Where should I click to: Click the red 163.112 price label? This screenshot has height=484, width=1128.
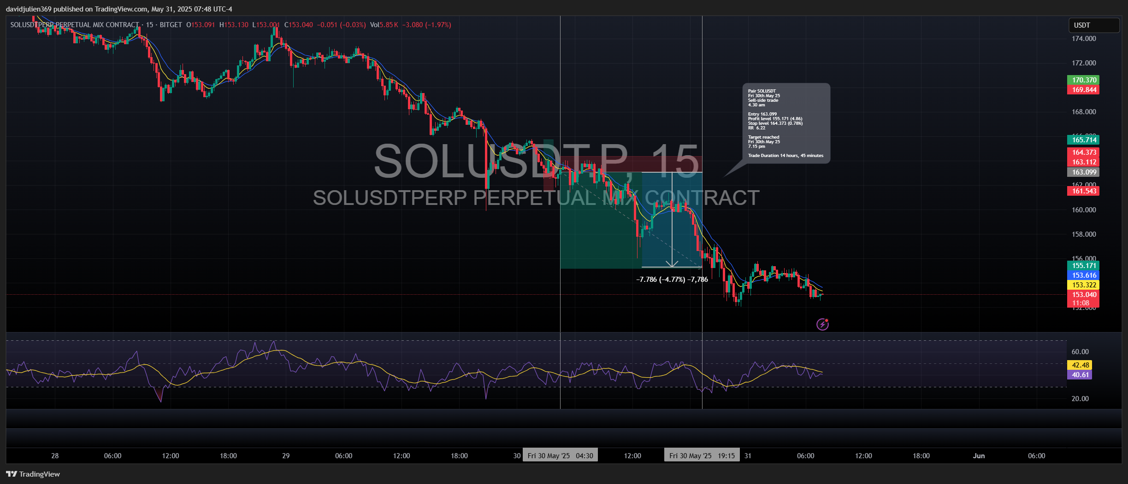pos(1083,162)
